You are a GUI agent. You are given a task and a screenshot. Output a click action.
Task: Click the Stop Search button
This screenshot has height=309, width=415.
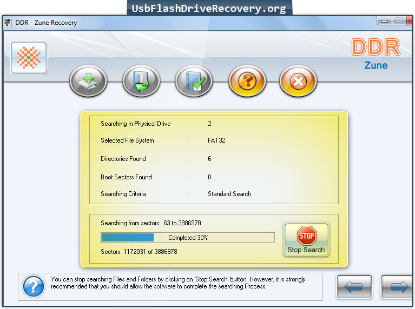click(306, 239)
